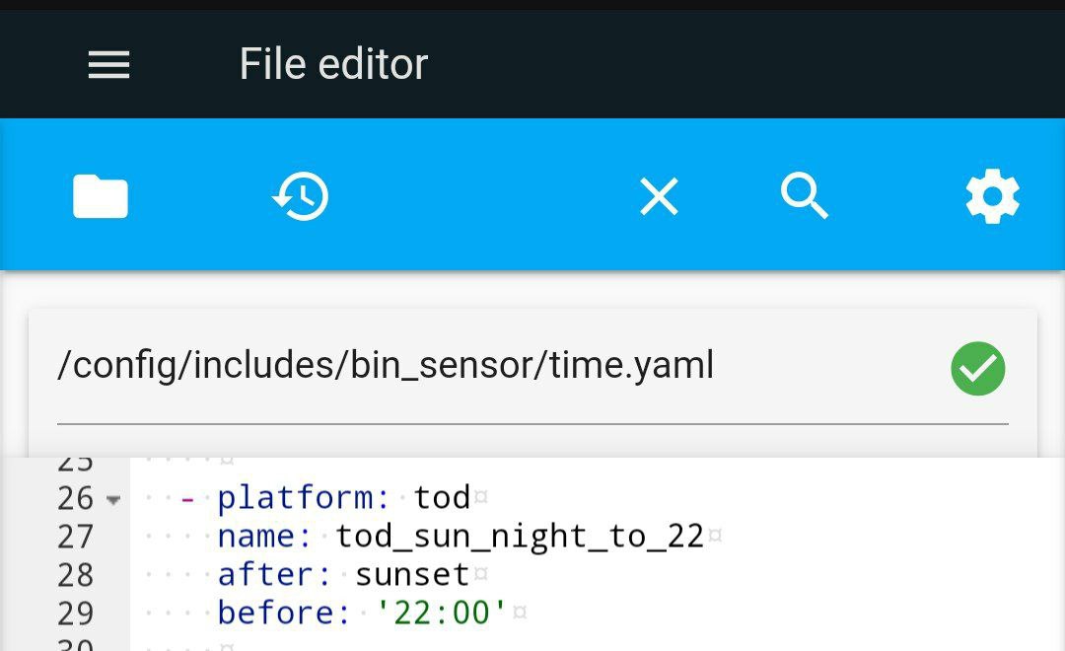Image resolution: width=1065 pixels, height=651 pixels.
Task: Open editor settings gear
Action: click(x=992, y=196)
